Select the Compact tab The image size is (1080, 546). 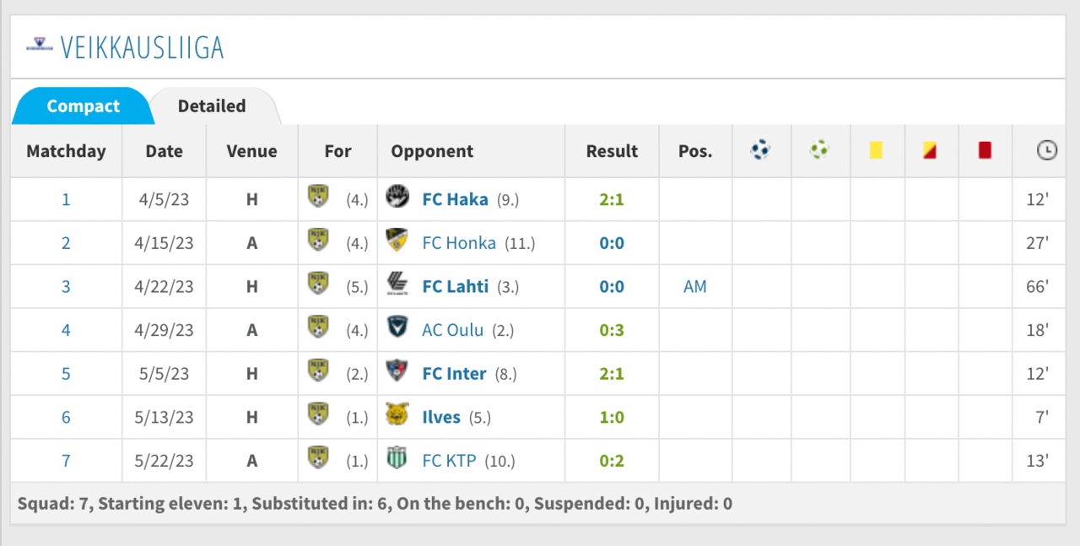(83, 106)
